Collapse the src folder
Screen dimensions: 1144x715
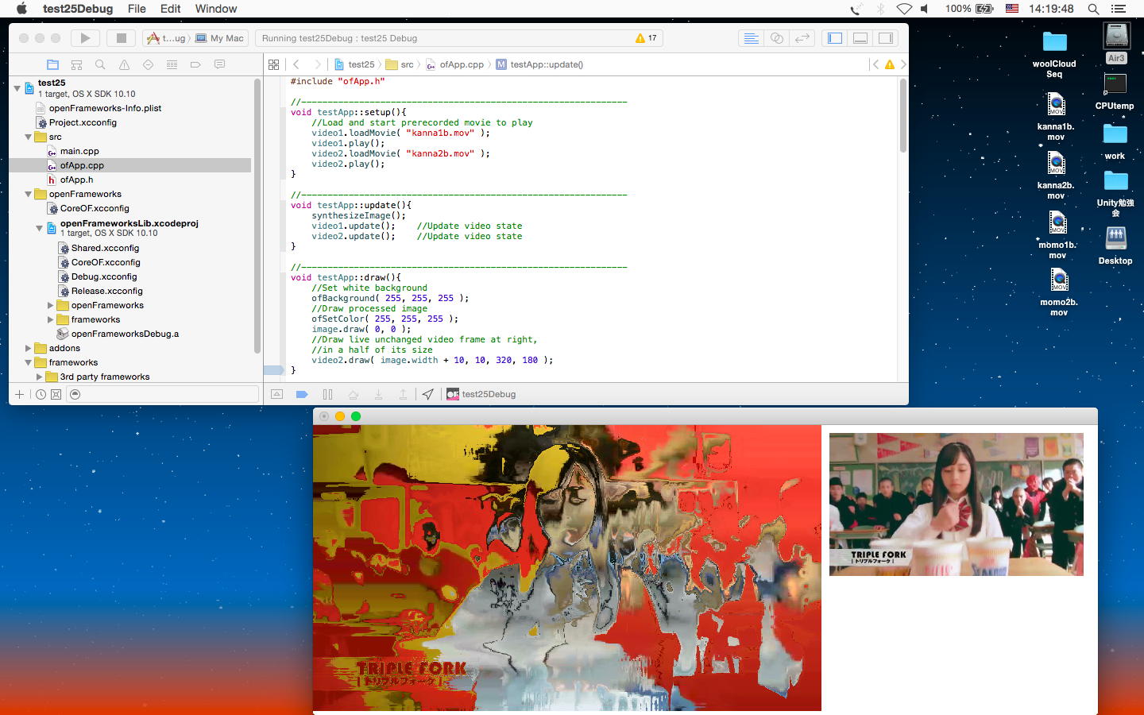[28, 137]
